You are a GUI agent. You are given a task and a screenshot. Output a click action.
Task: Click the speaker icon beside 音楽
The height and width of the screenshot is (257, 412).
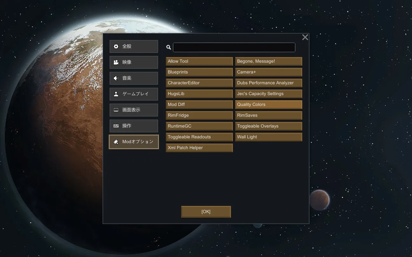coord(116,78)
